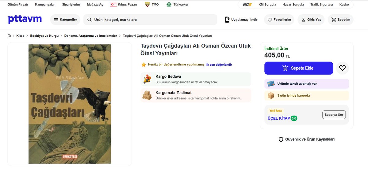Viewport: 368px width, 174px height.
Task: Go to Kitap breadcrumb
Action: click(20, 36)
